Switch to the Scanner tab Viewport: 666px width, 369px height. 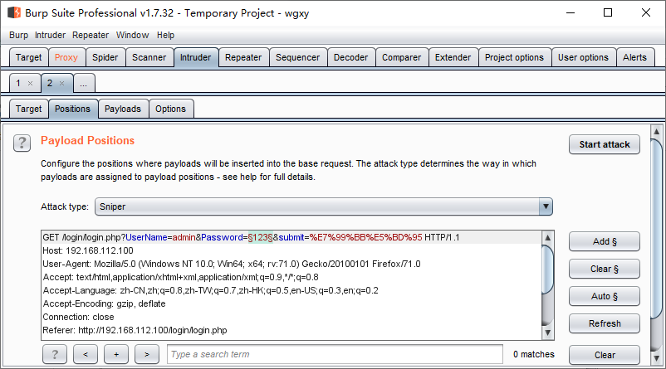pyautogui.click(x=149, y=57)
